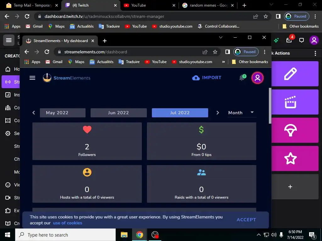The image size is (322, 241).
Task: Click the Raids people icon
Action: tap(201, 172)
